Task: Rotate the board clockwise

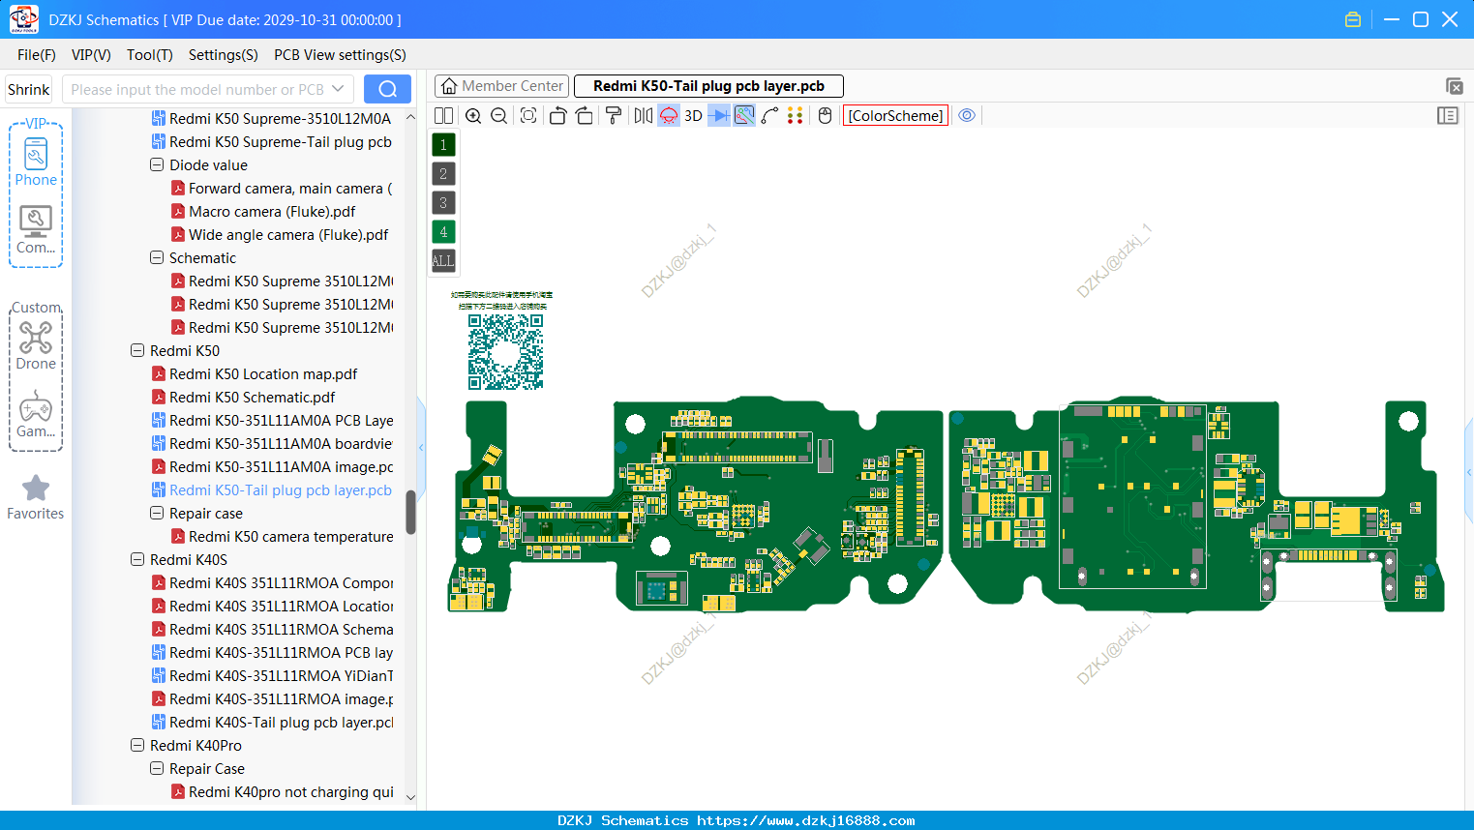Action: click(x=584, y=115)
